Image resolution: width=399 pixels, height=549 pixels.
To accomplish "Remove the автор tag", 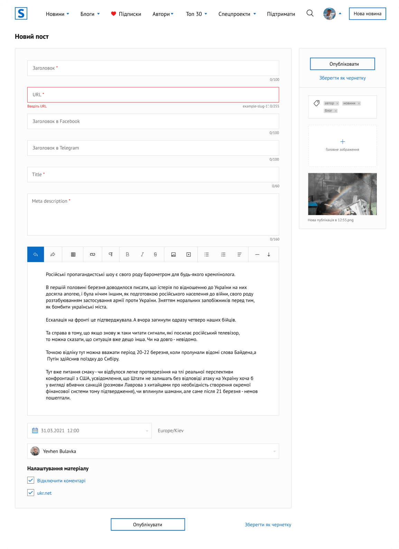I will tap(337, 103).
